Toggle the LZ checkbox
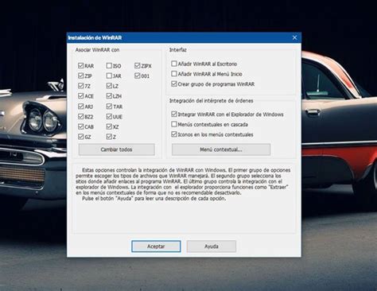 pos(109,86)
